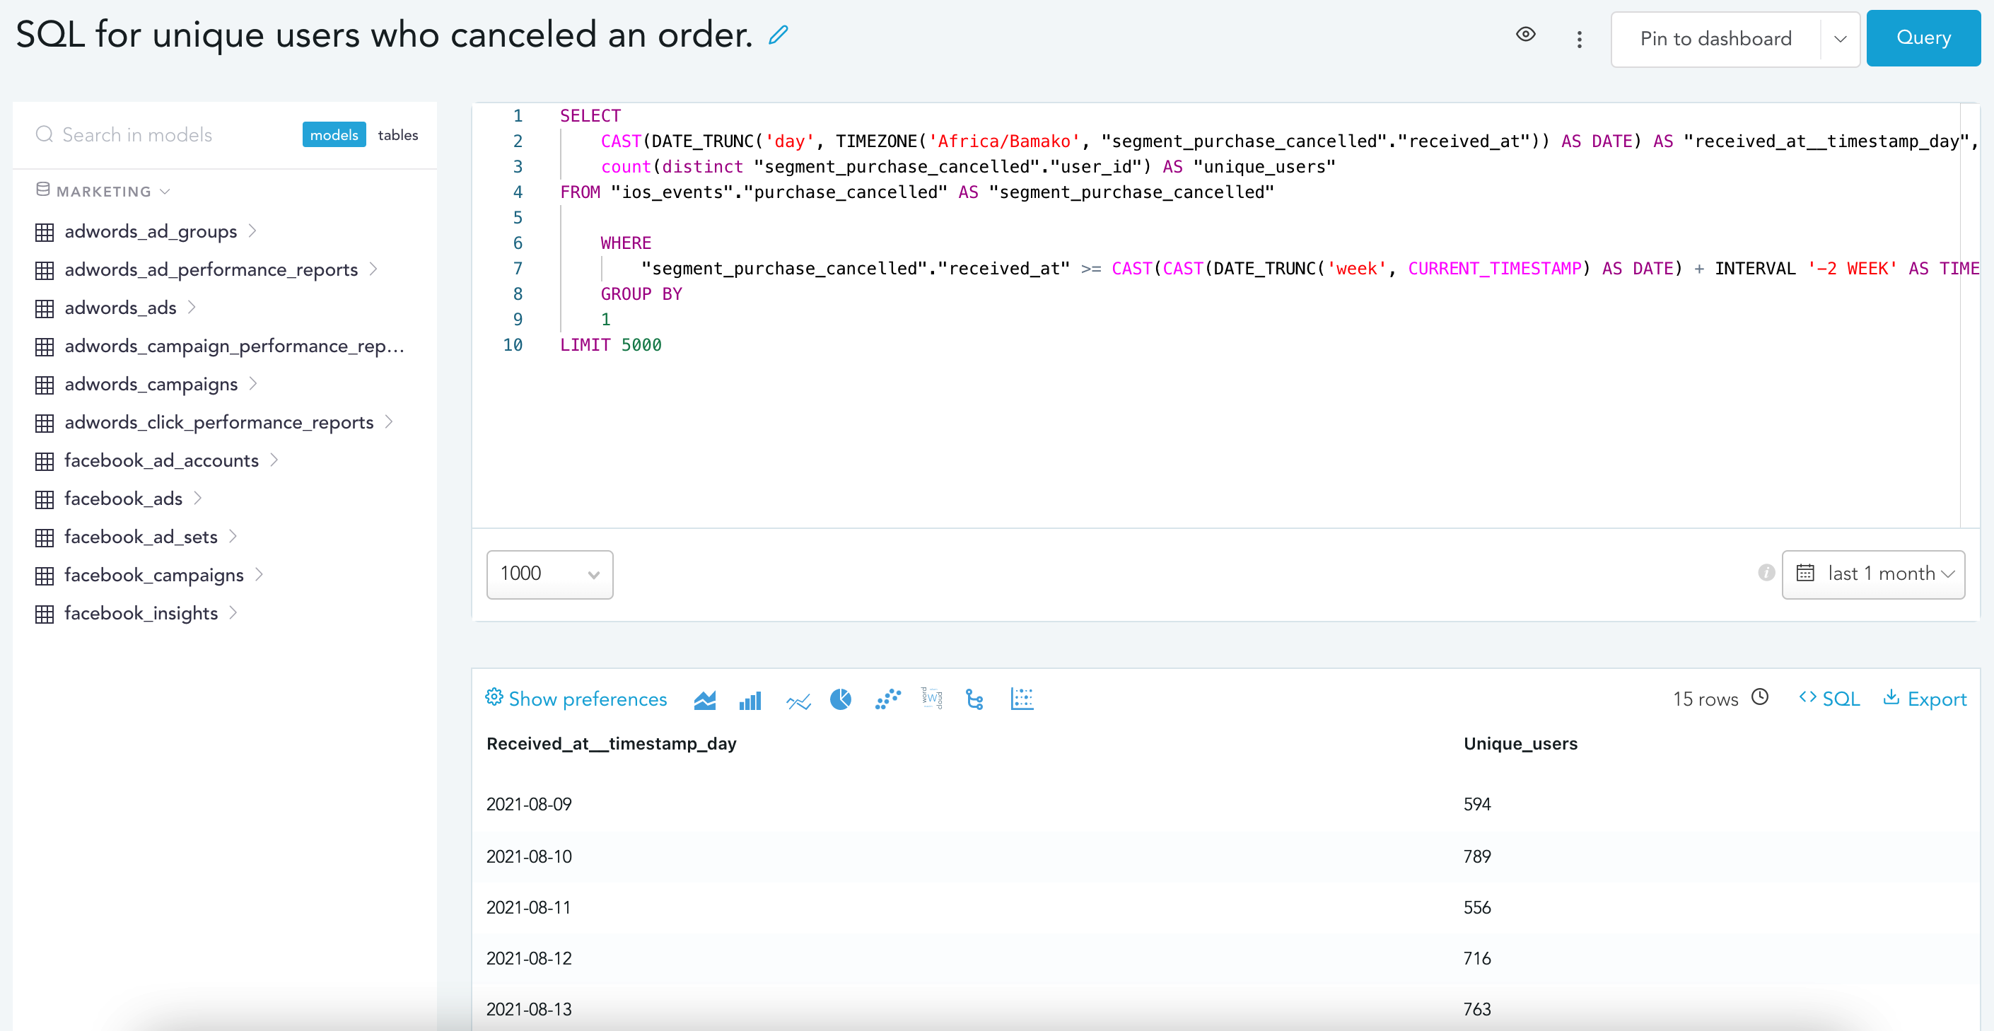The image size is (1994, 1031).
Task: Choose the line chart visualization icon
Action: (798, 701)
